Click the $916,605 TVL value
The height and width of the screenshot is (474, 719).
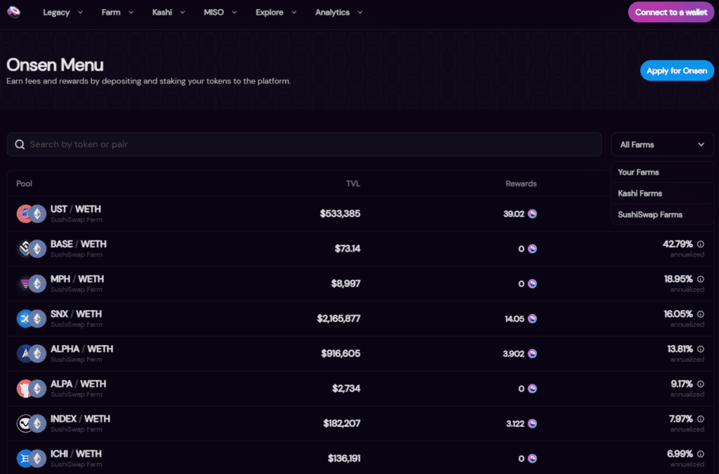[341, 353]
